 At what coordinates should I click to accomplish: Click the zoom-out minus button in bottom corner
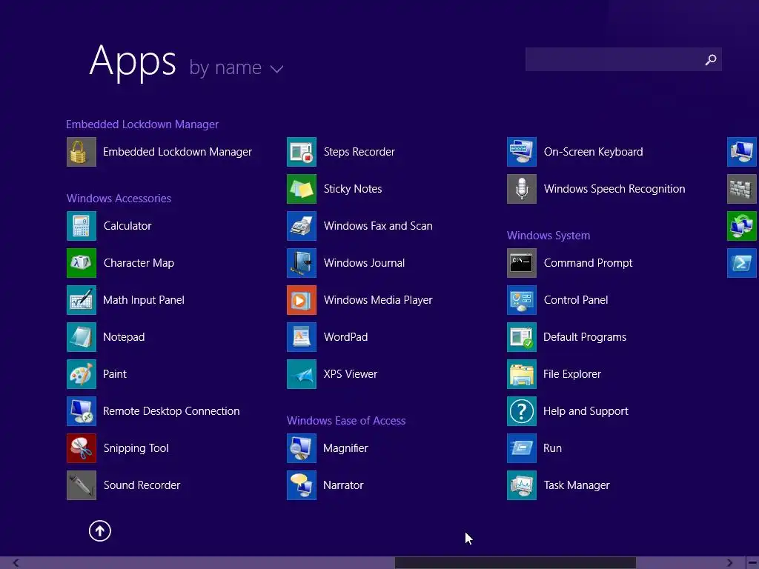[x=752, y=563]
